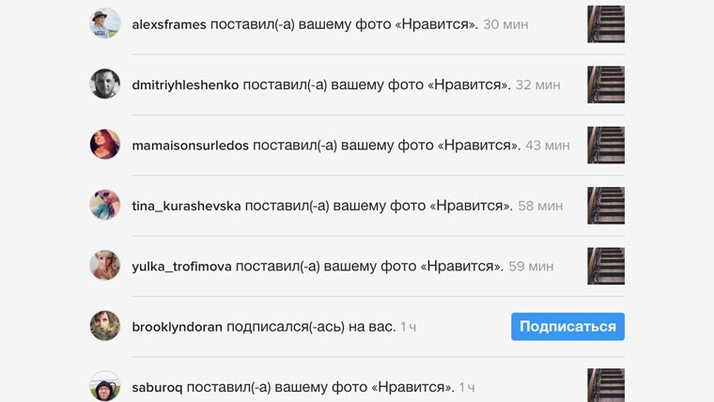Screen dimensions: 714x402
Task: Open saburoq profile avatar
Action: click(104, 386)
